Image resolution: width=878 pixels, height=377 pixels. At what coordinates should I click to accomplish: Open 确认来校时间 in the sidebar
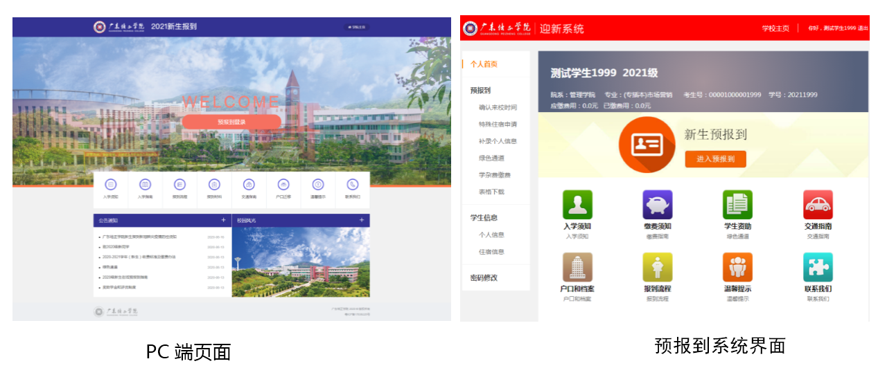pos(497,107)
